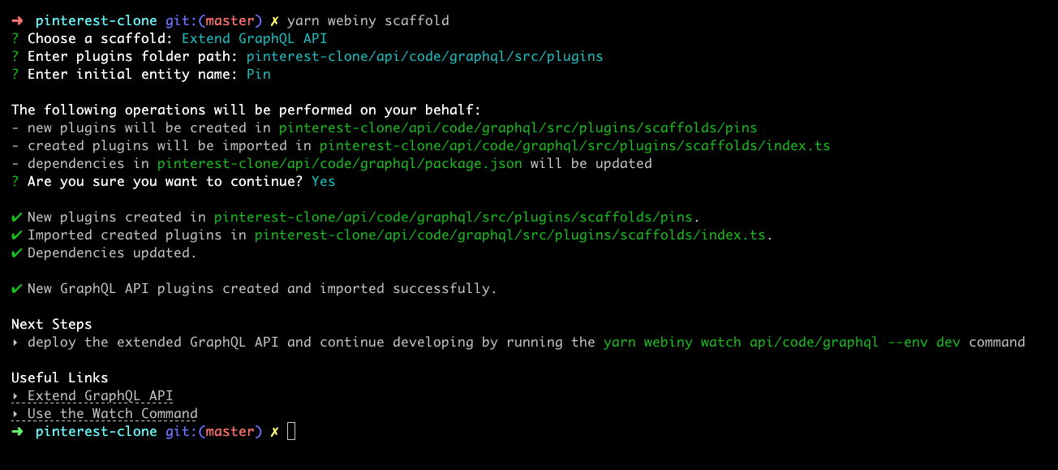Click the cursor block at the final prompt
The width and height of the screenshot is (1058, 470).
click(291, 431)
